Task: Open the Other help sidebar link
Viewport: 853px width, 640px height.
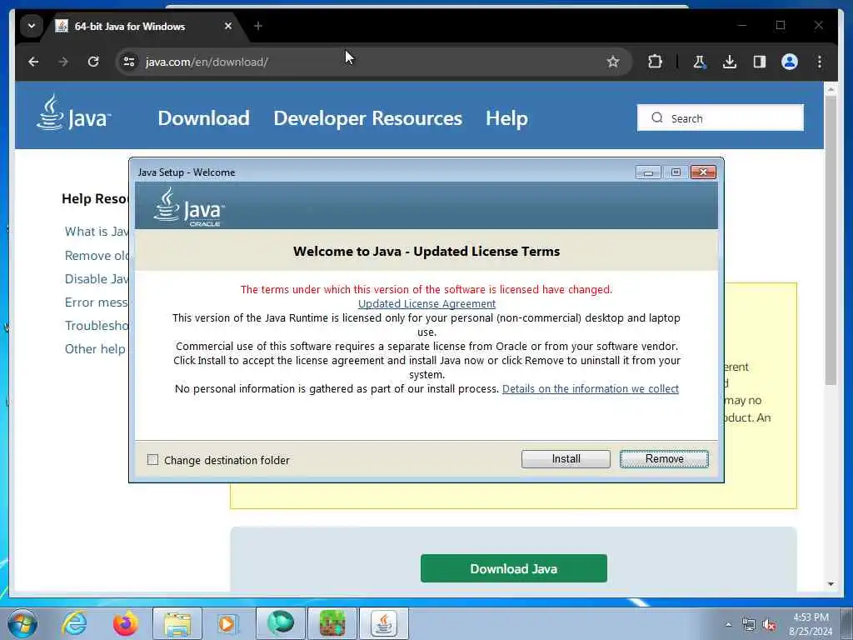Action: (x=95, y=349)
